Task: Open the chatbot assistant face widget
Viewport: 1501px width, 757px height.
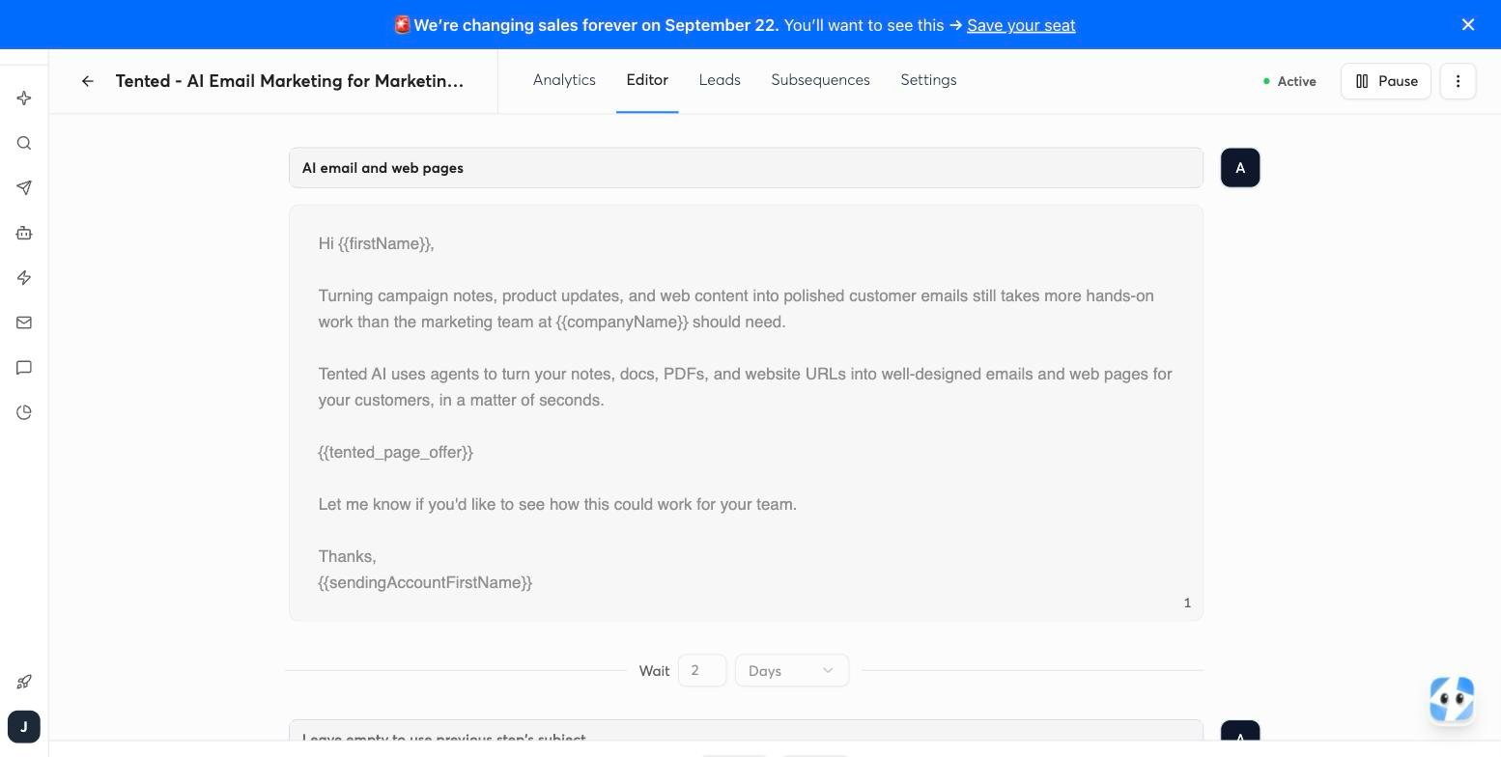Action: 1452,699
